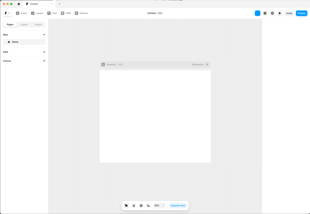Open the CMS toolbar item
This screenshot has width=310, height=214.
[66, 13]
